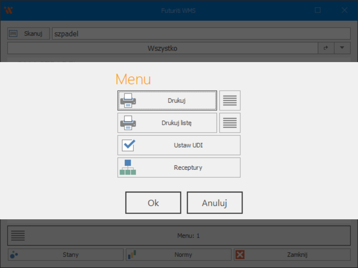
Task: Click the Futuriti logo in title bar
Action: 8,10
